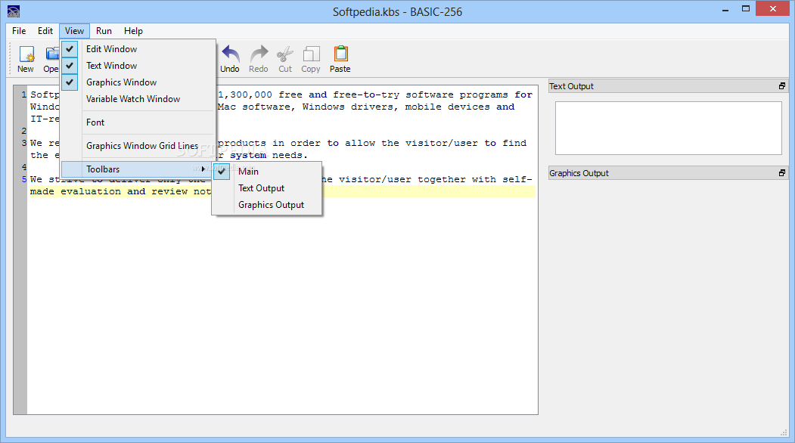Click the Undo arrow icon
795x443 pixels.
click(230, 54)
